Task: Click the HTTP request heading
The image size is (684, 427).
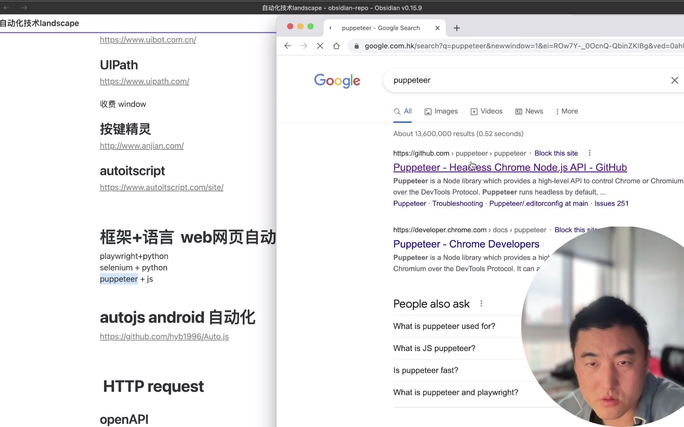Action: 154,386
